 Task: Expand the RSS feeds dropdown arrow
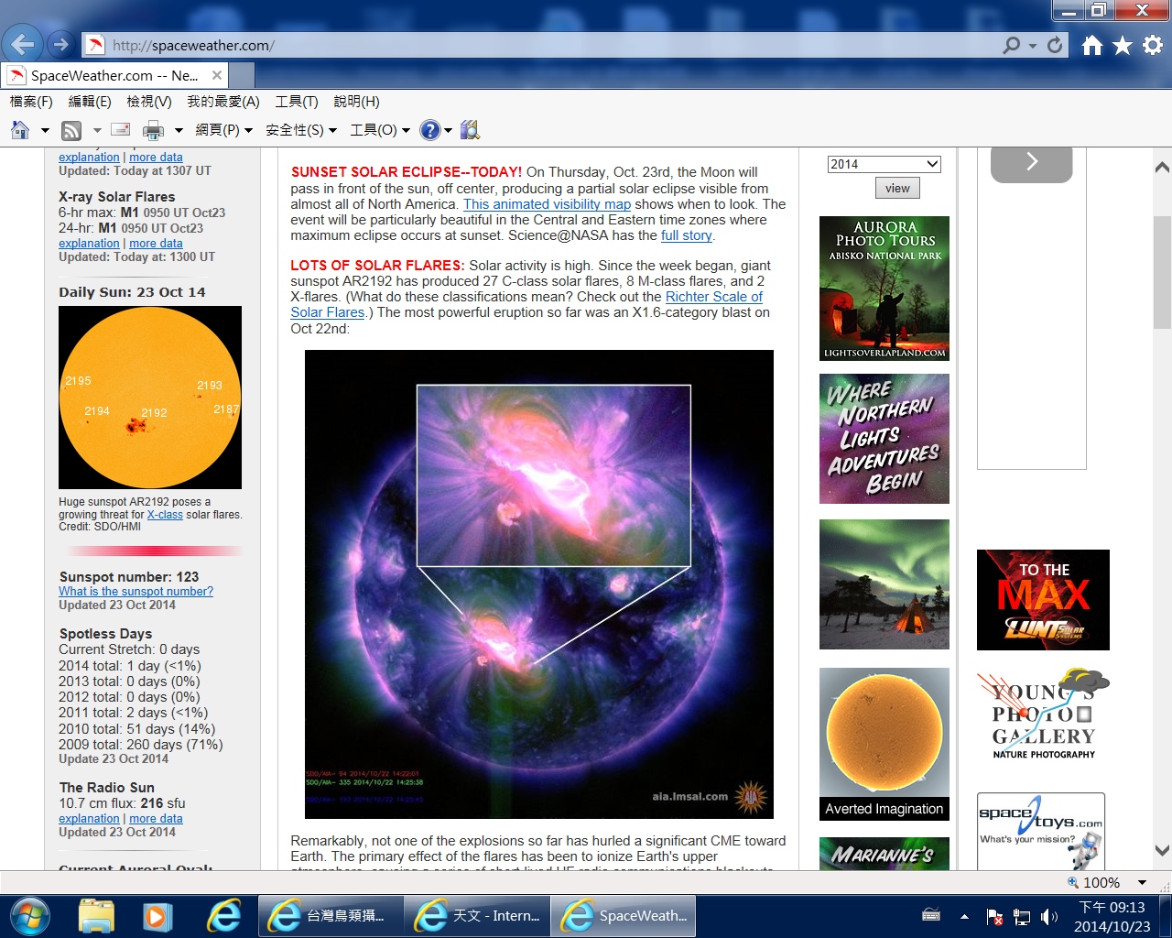(96, 130)
